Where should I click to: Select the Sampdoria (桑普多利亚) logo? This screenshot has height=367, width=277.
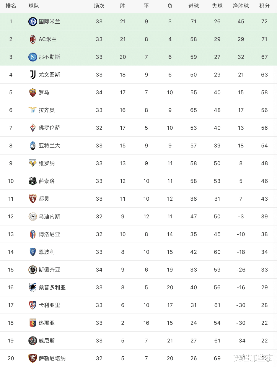(x=33, y=288)
